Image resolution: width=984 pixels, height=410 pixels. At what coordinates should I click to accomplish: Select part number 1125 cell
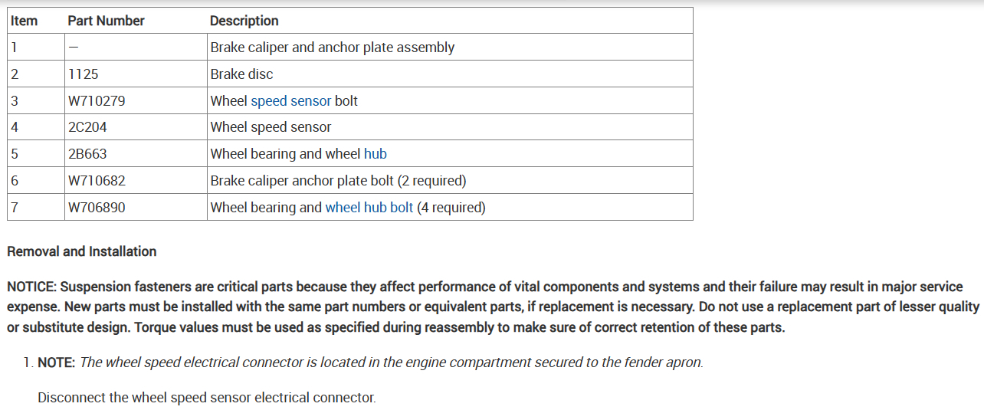click(83, 74)
